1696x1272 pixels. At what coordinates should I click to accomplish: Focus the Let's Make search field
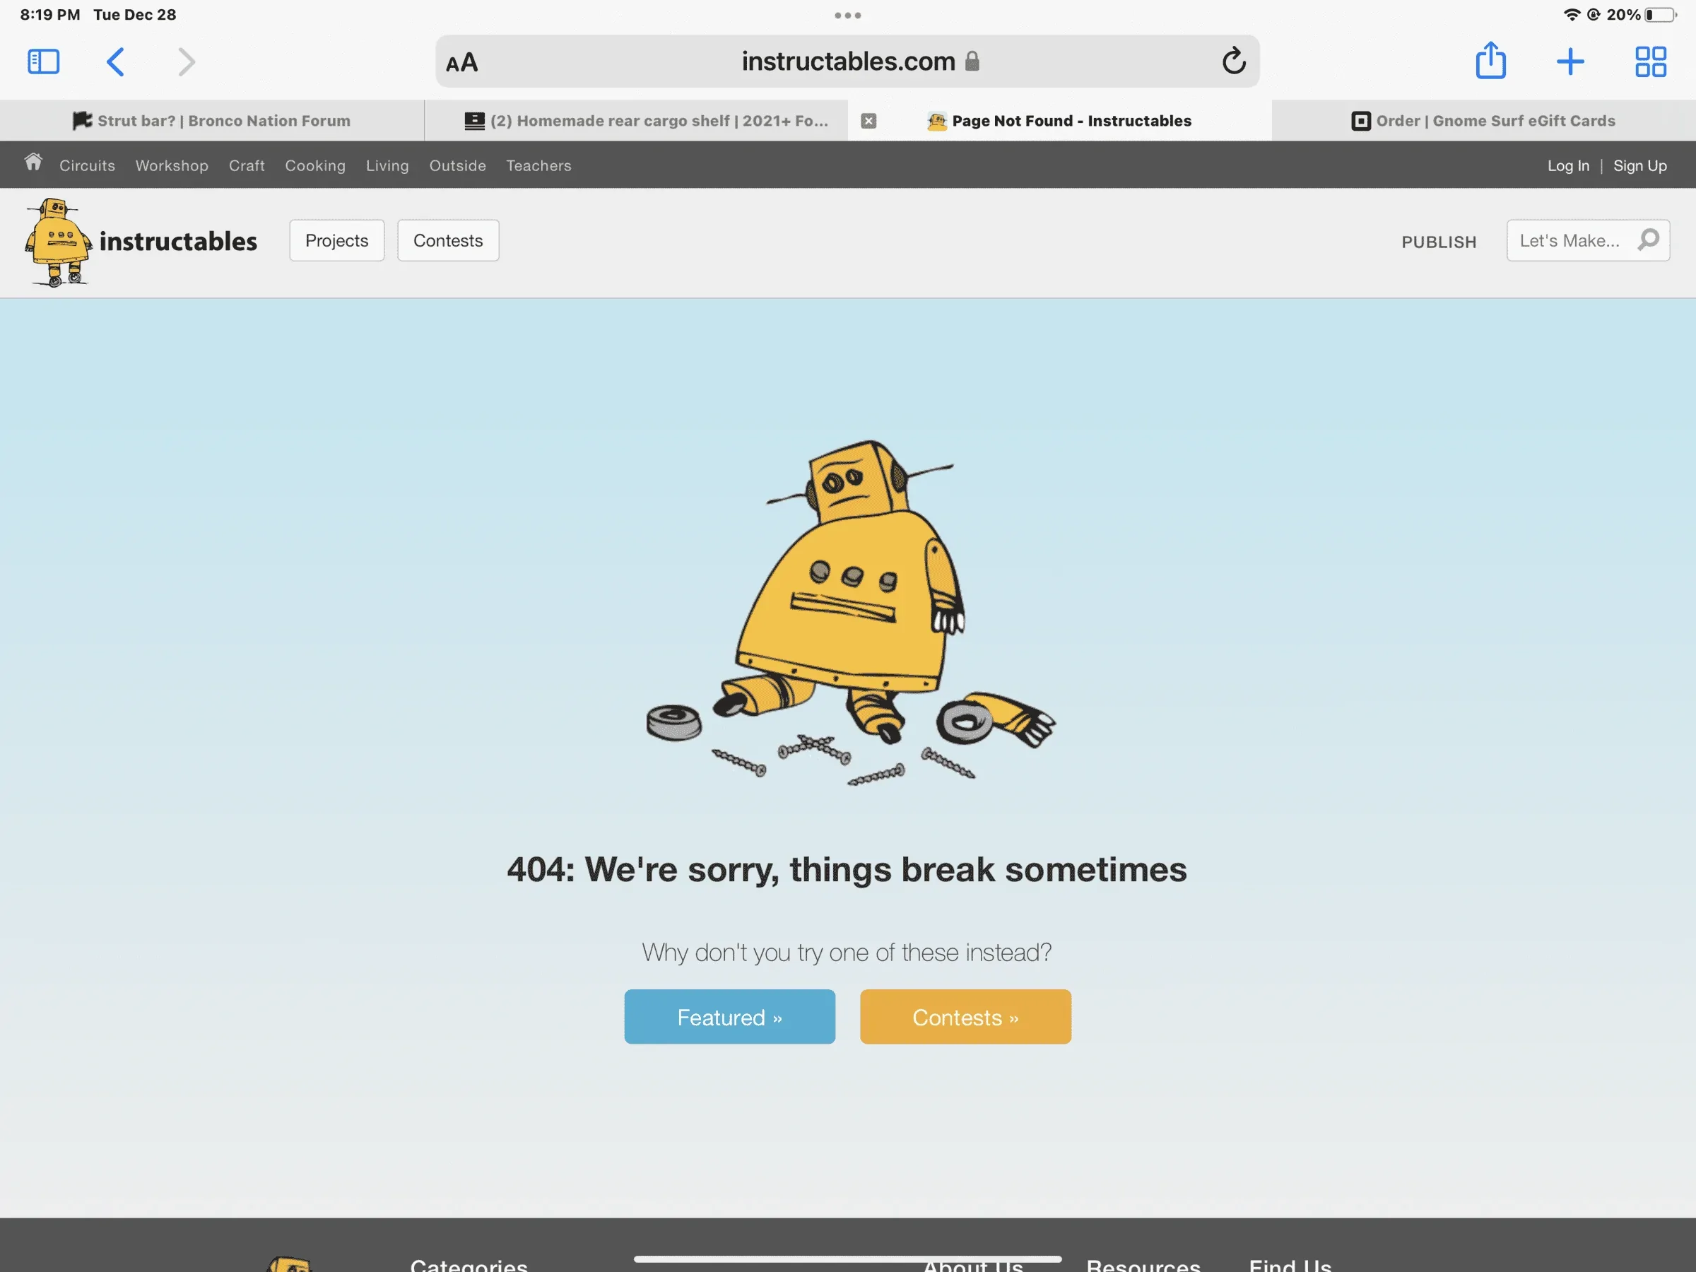[1568, 241]
